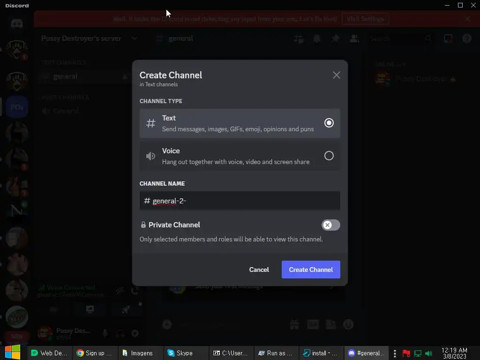The image size is (480, 360).
Task: Click the volume icon in system tray
Action: pyautogui.click(x=428, y=353)
